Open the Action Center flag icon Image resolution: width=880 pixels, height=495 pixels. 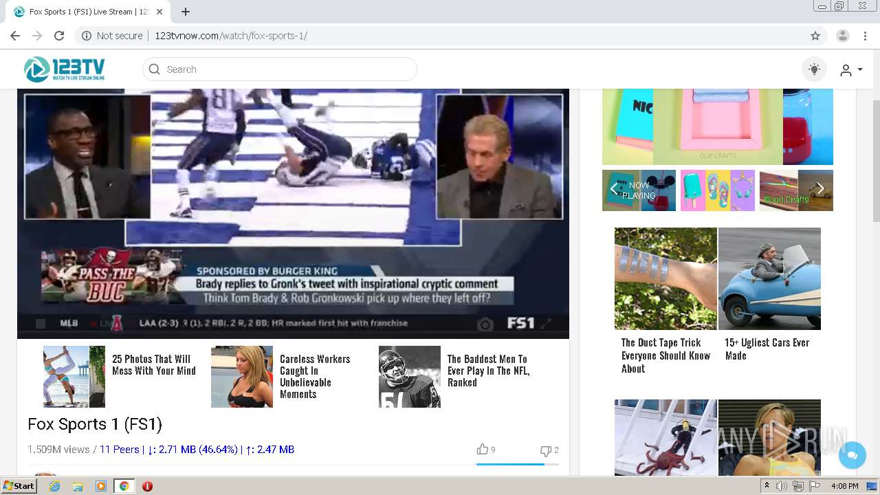(815, 486)
